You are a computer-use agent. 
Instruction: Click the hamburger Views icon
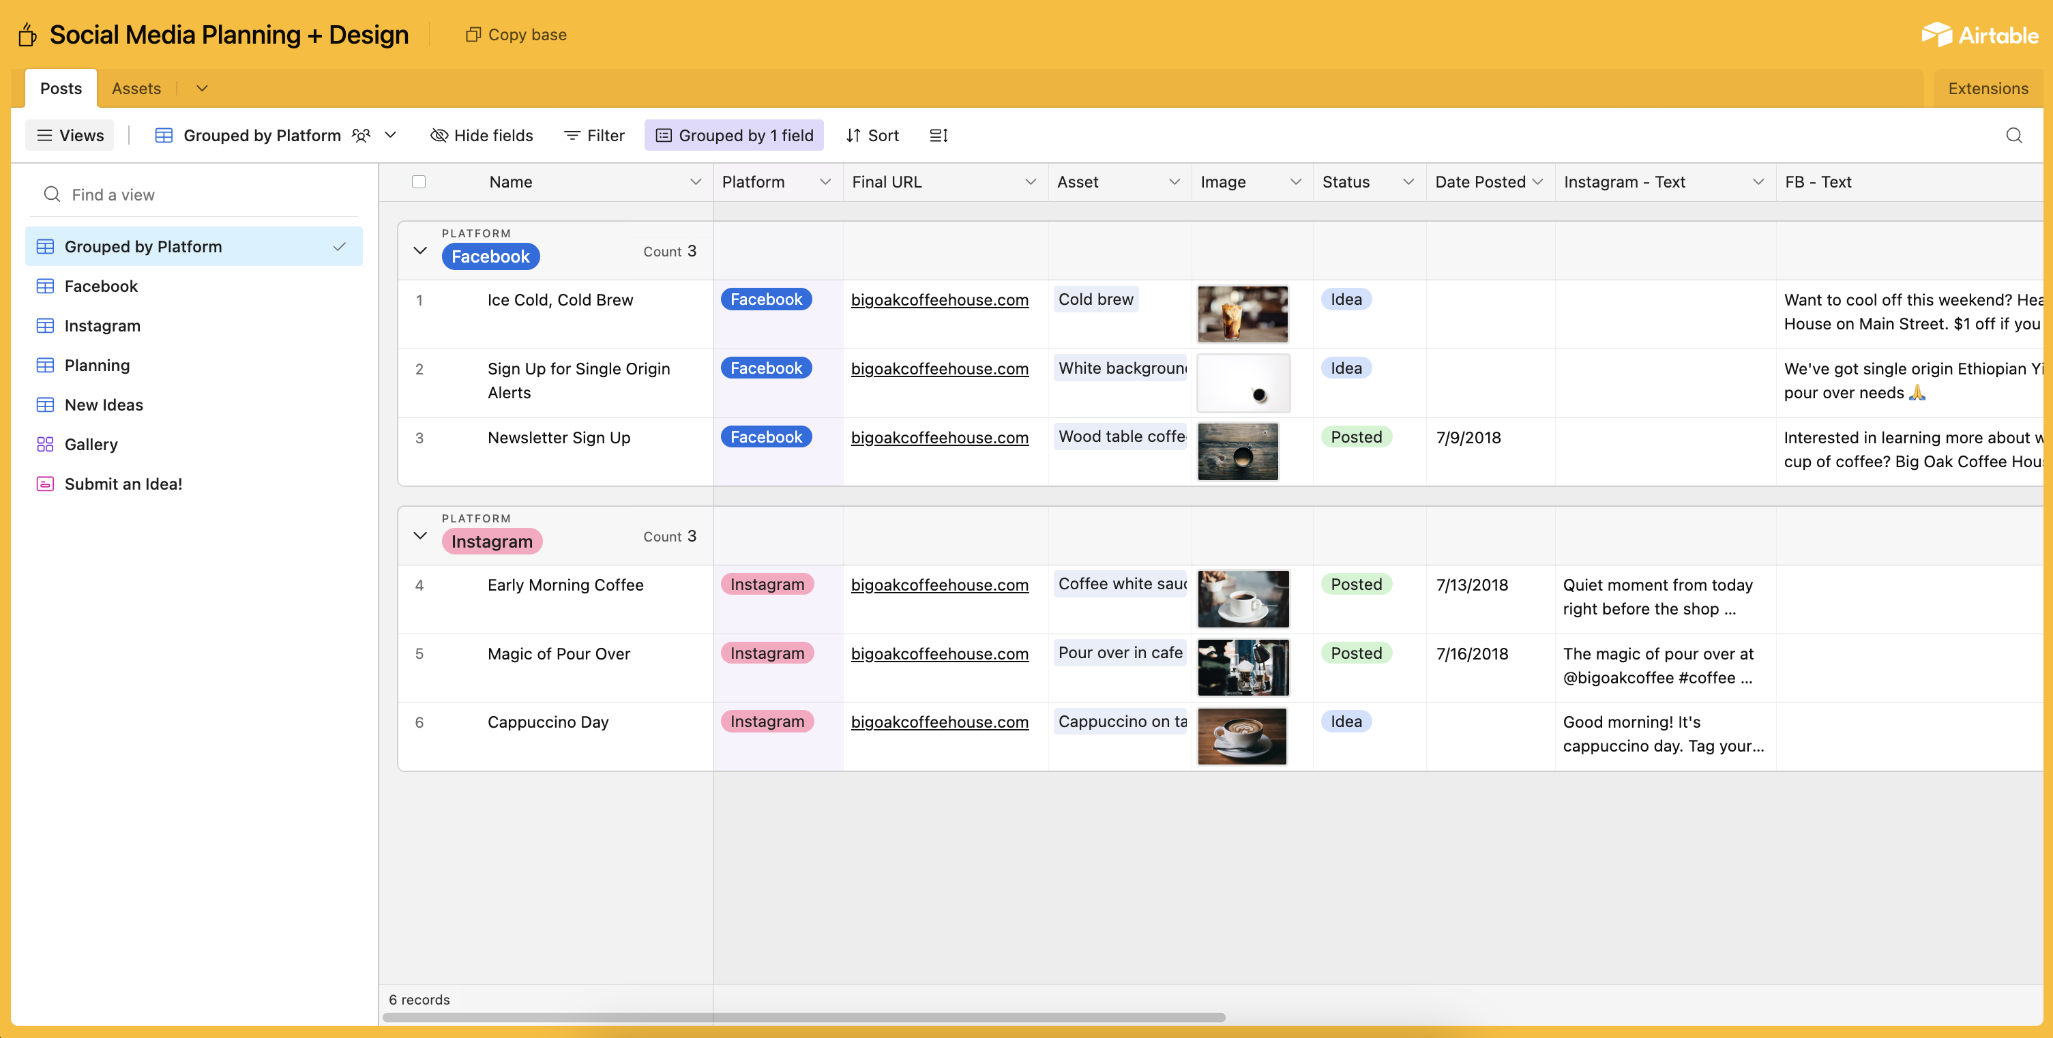(x=44, y=136)
